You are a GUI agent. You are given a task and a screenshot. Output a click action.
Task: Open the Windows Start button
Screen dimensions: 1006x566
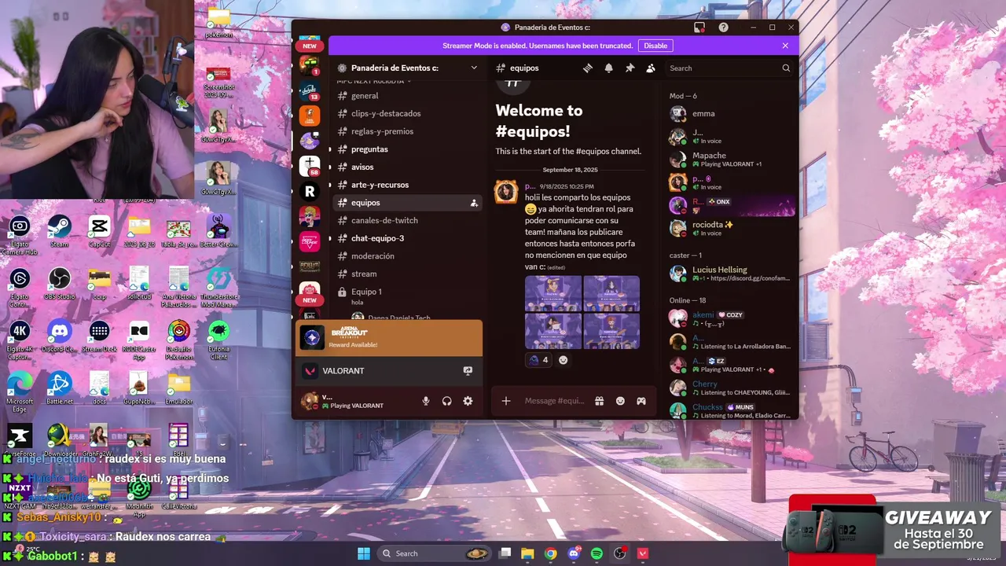click(364, 553)
